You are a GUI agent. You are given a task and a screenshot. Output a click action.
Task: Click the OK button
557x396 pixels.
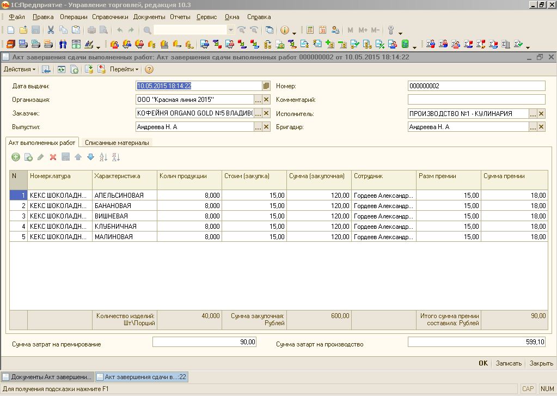(483, 363)
